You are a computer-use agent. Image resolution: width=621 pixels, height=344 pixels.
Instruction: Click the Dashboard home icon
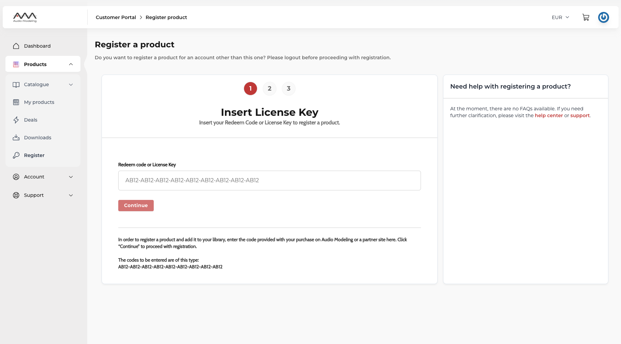tap(16, 46)
